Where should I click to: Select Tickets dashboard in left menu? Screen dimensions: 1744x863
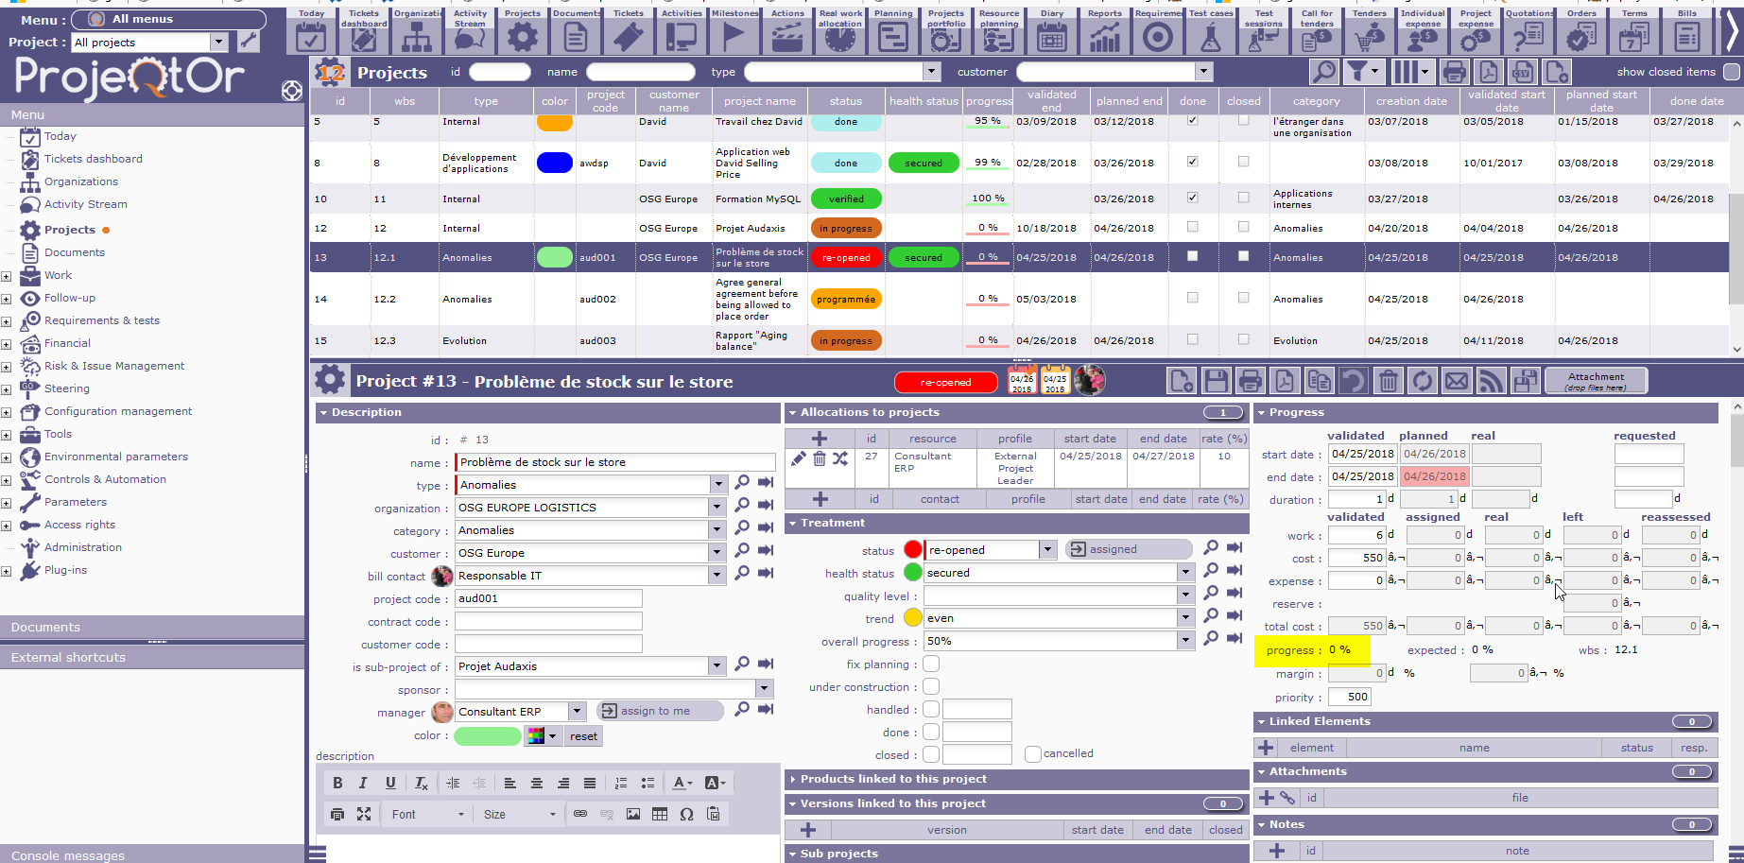(93, 159)
